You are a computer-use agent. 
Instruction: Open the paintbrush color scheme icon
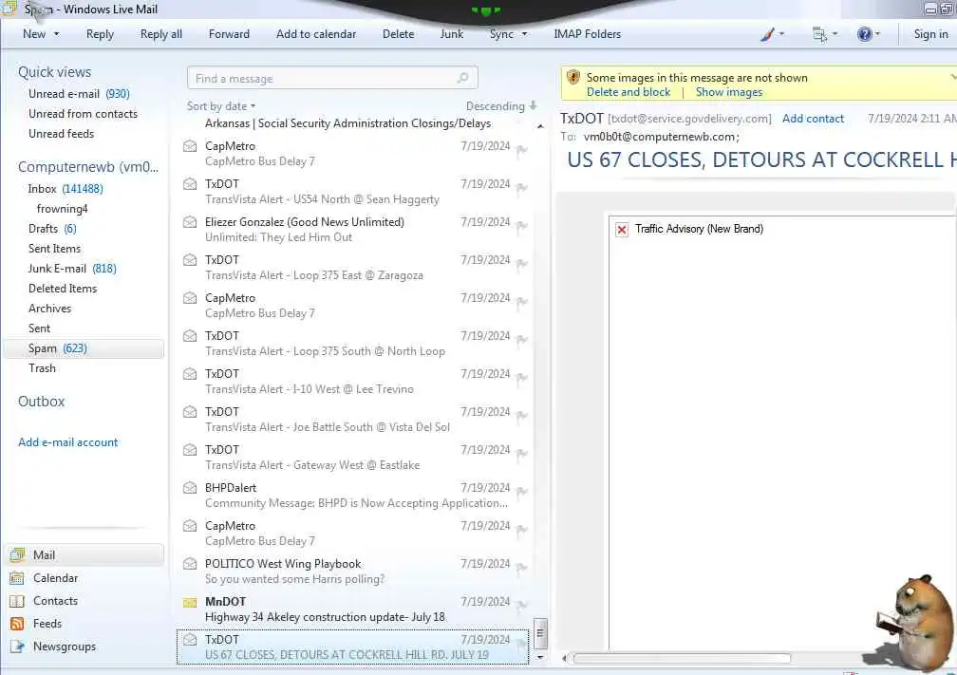pyautogui.click(x=767, y=34)
